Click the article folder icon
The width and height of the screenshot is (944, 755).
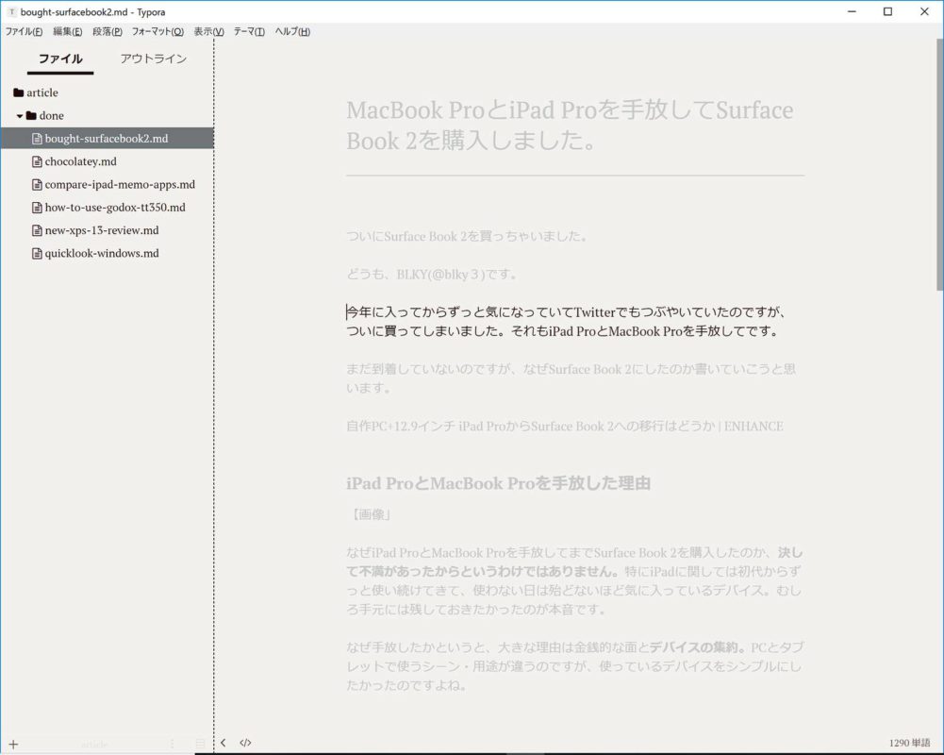click(18, 92)
